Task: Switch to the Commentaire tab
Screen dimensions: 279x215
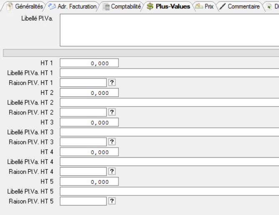Action: pos(242,6)
